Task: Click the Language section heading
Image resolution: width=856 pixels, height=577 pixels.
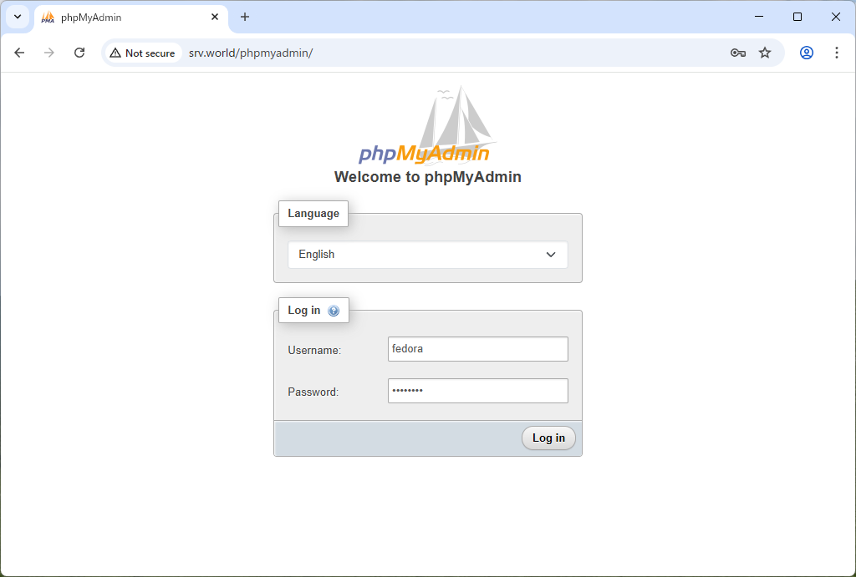Action: pyautogui.click(x=313, y=213)
